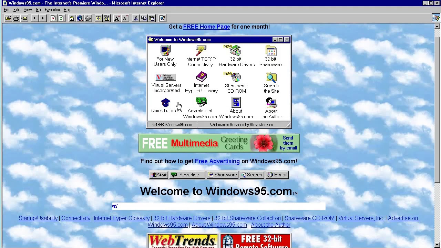This screenshot has width=441, height=248.
Task: Open the Go menu
Action: [x=38, y=10]
